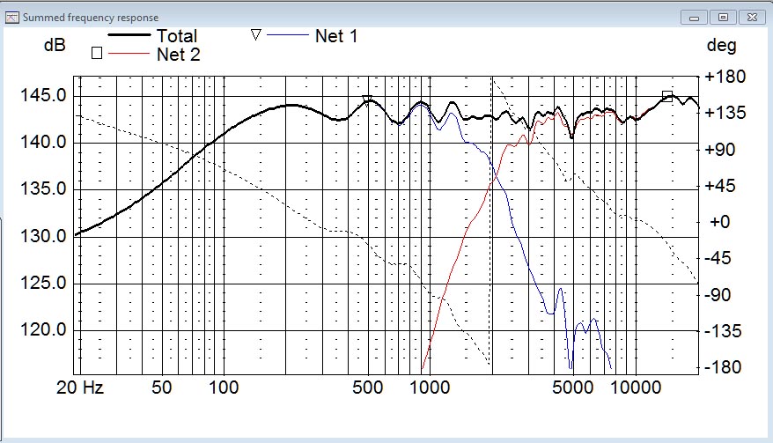Click the square marker on the curve near 15 kHz

(x=667, y=96)
